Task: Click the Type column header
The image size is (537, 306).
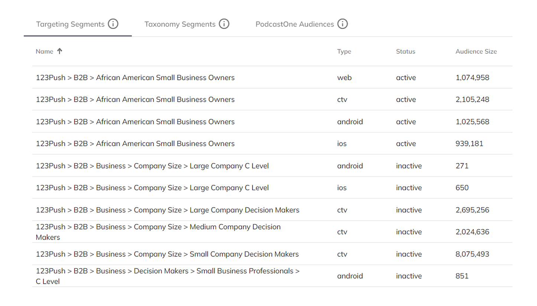Action: 344,51
